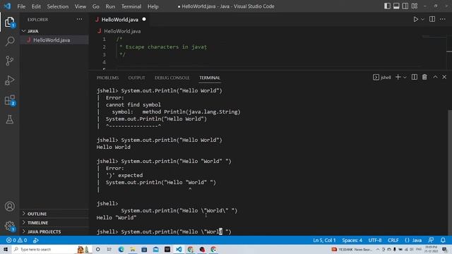Open the feedback icon in status bar
This screenshot has width=452, height=254.
click(431, 240)
